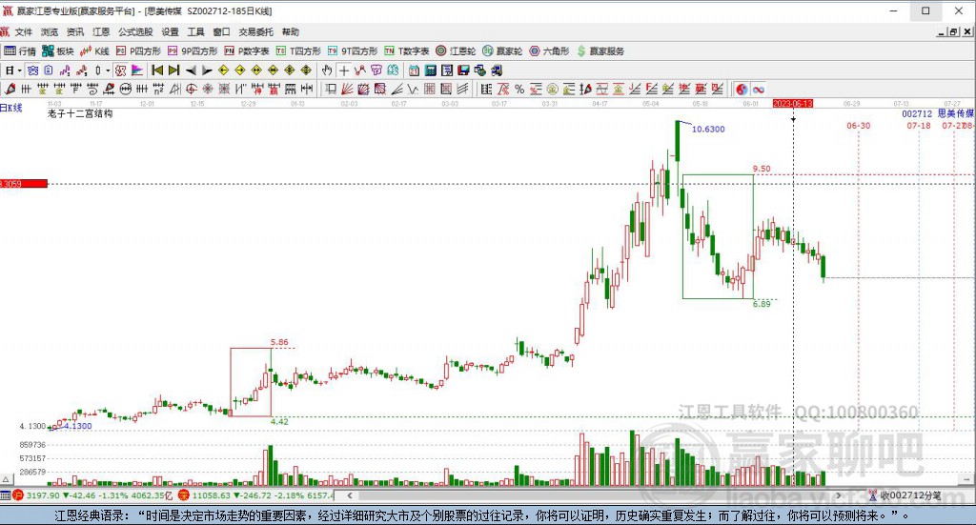
Task: Click the 9.50 price label
Action: [762, 169]
